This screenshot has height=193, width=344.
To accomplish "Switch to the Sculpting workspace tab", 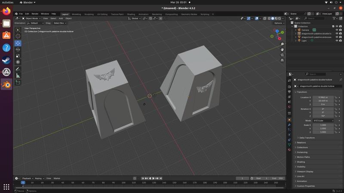I will [x=89, y=14].
